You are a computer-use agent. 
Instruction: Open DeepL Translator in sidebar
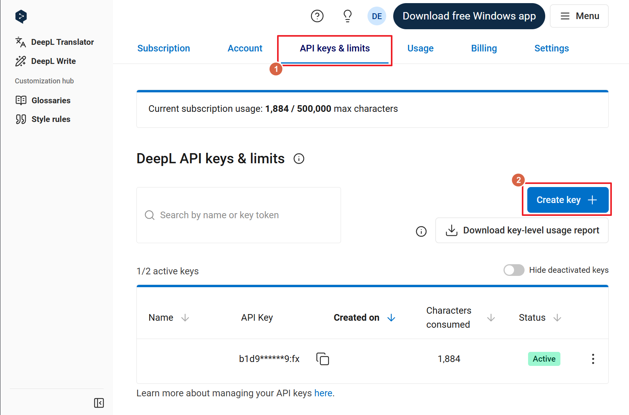[55, 42]
